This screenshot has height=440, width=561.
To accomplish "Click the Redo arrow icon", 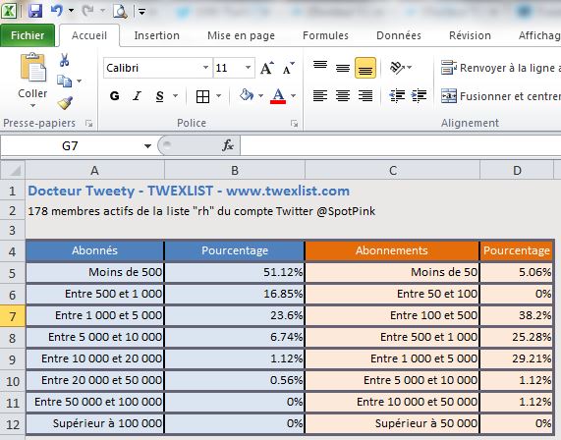I will pyautogui.click(x=87, y=11).
